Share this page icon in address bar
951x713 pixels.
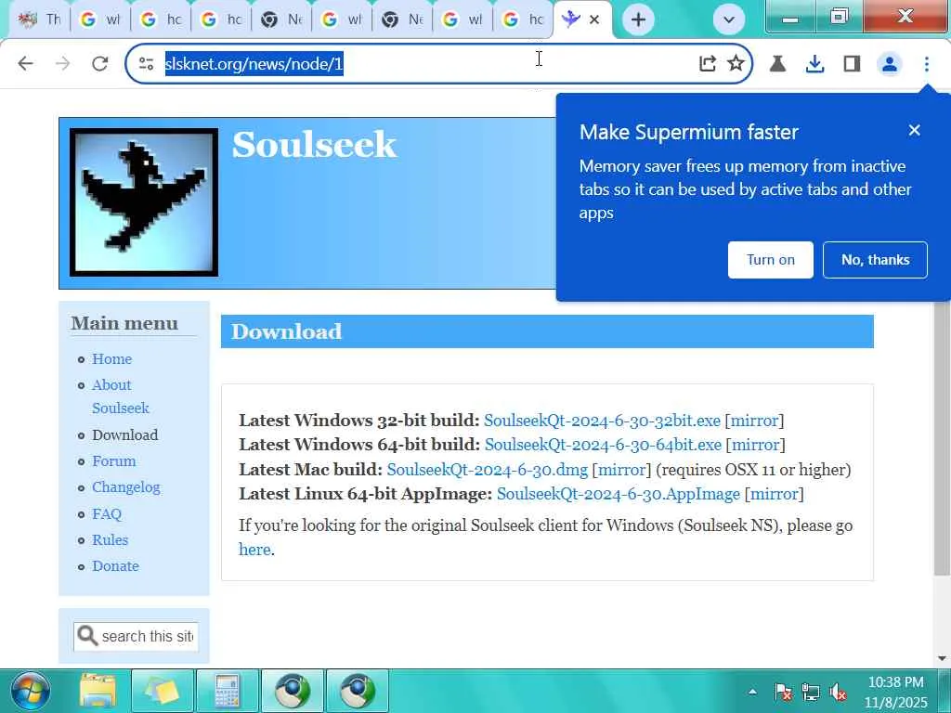(708, 63)
